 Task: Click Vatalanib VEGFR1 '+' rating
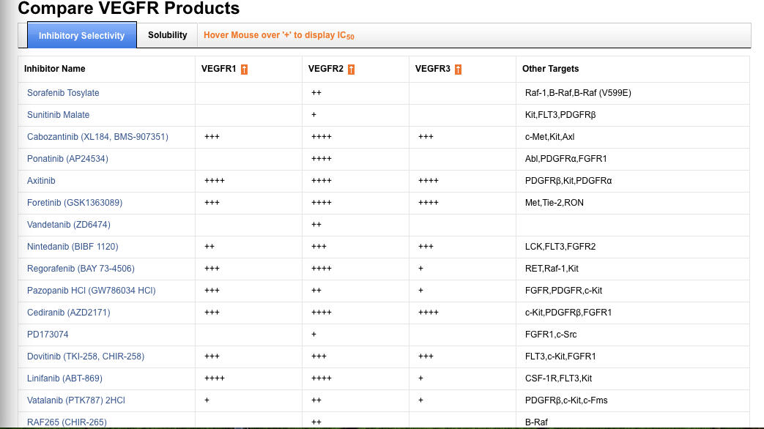point(207,400)
